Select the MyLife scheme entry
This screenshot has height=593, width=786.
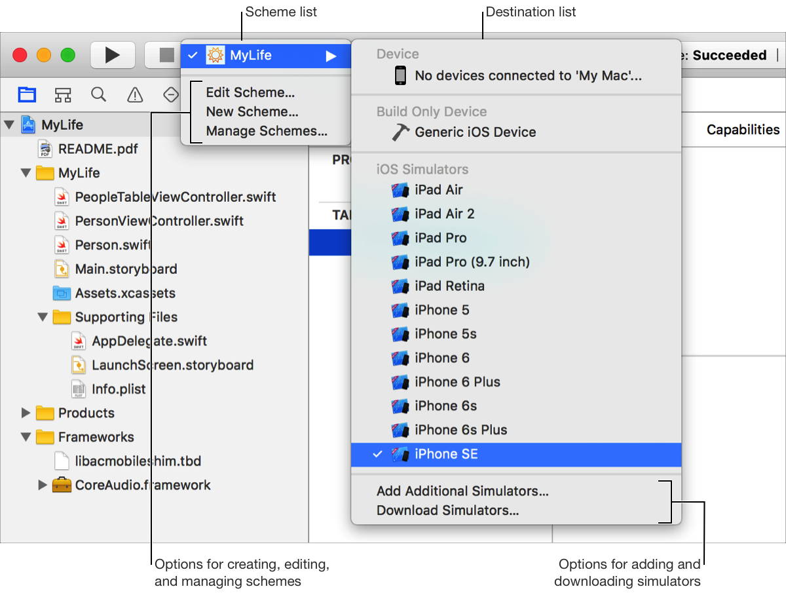[x=266, y=56]
